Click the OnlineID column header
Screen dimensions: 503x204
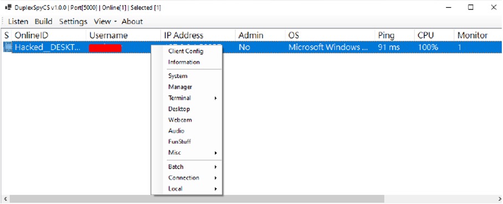tap(49, 35)
